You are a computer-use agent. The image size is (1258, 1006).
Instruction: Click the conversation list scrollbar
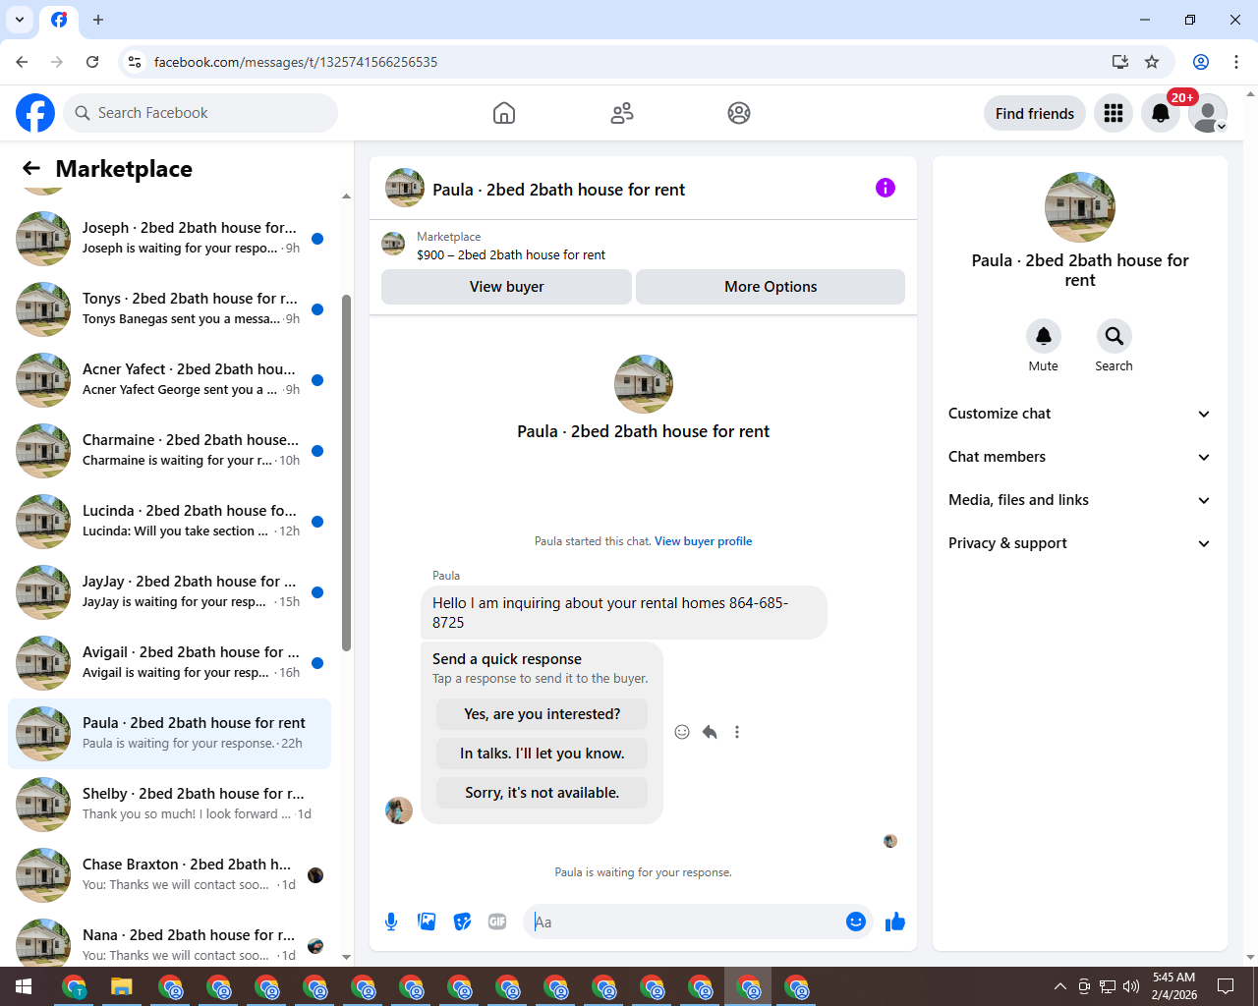pos(346,472)
